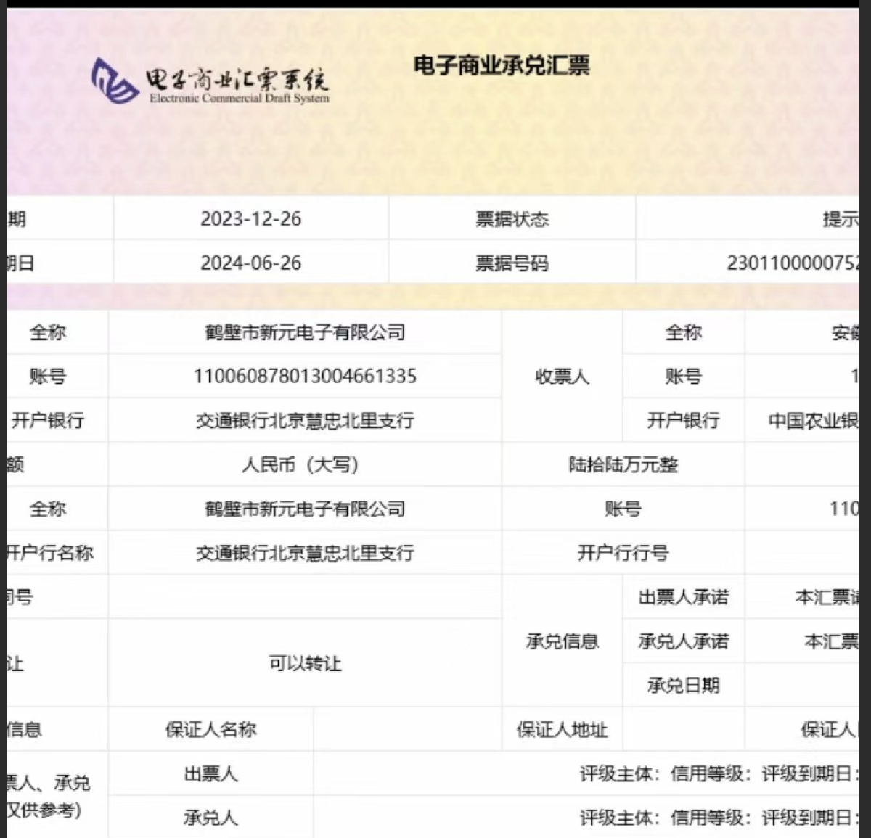871x838 pixels.
Task: Select the 出票人承诺 row label
Action: coord(684,597)
